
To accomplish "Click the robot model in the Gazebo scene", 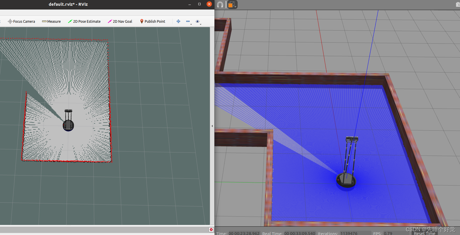I will pos(347,163).
